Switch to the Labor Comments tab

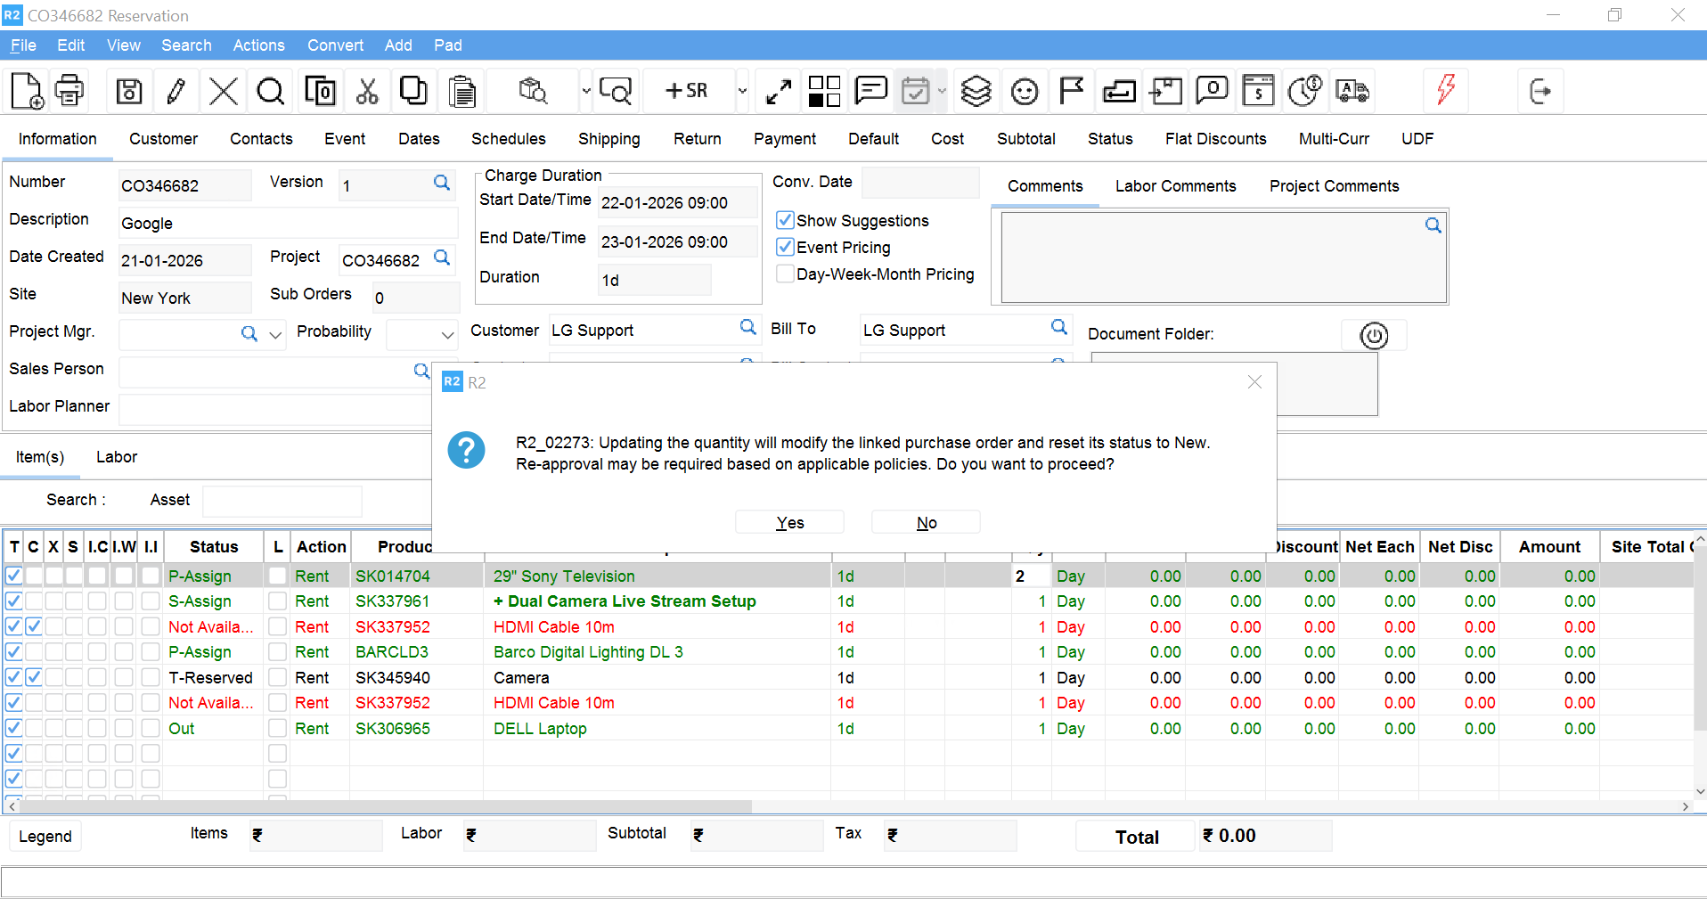point(1175,186)
